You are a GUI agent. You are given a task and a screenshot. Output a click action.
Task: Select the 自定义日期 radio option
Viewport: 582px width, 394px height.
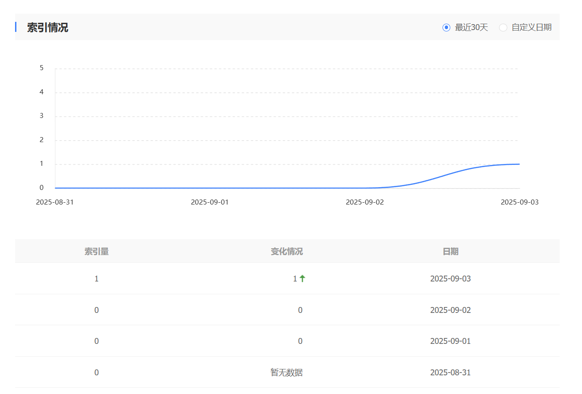(503, 27)
